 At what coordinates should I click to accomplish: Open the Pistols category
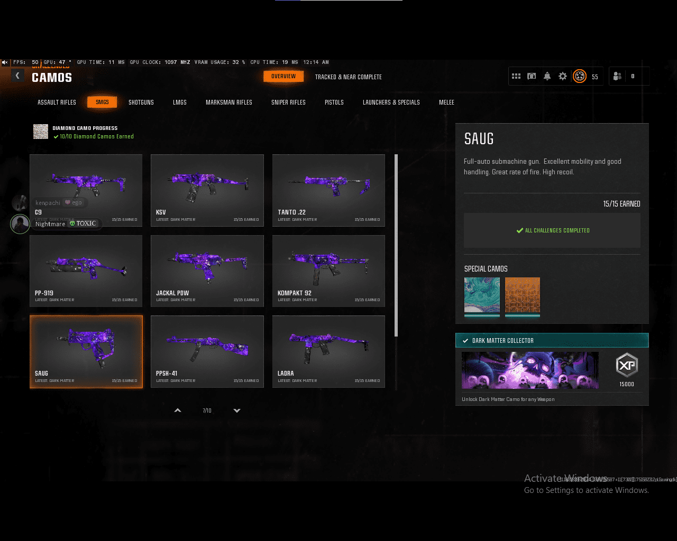coord(334,102)
